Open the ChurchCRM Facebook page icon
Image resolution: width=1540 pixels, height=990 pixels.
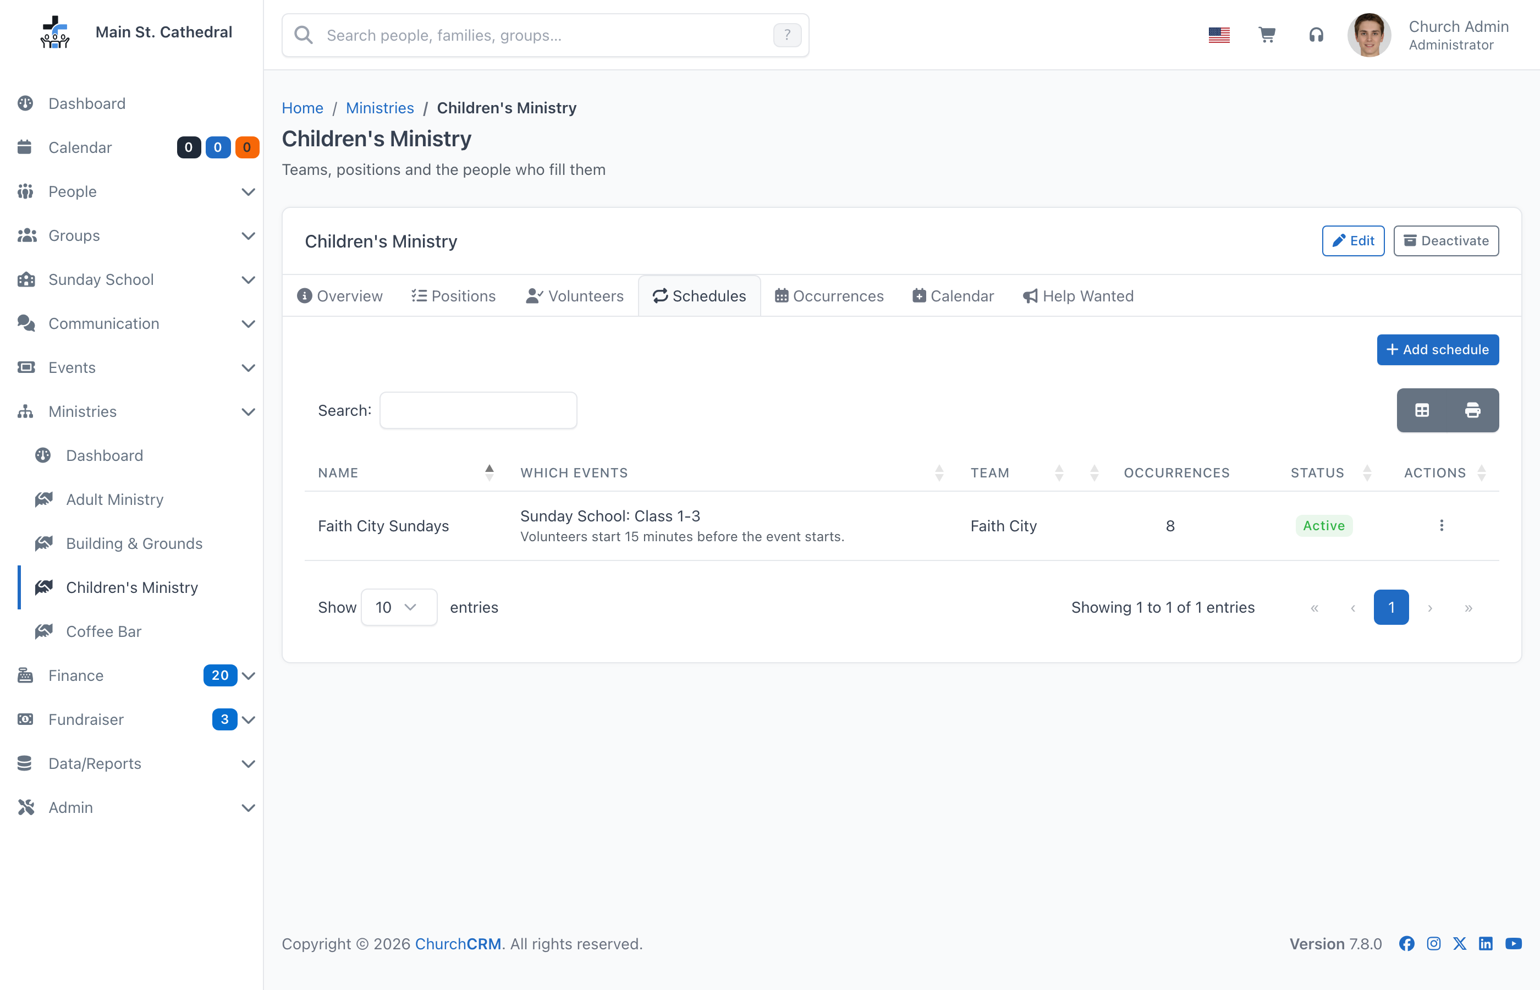(x=1407, y=943)
